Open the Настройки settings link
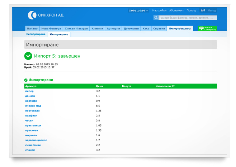 tap(159, 11)
